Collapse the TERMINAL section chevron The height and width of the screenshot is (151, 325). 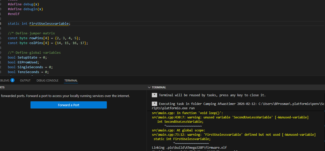(x=149, y=87)
